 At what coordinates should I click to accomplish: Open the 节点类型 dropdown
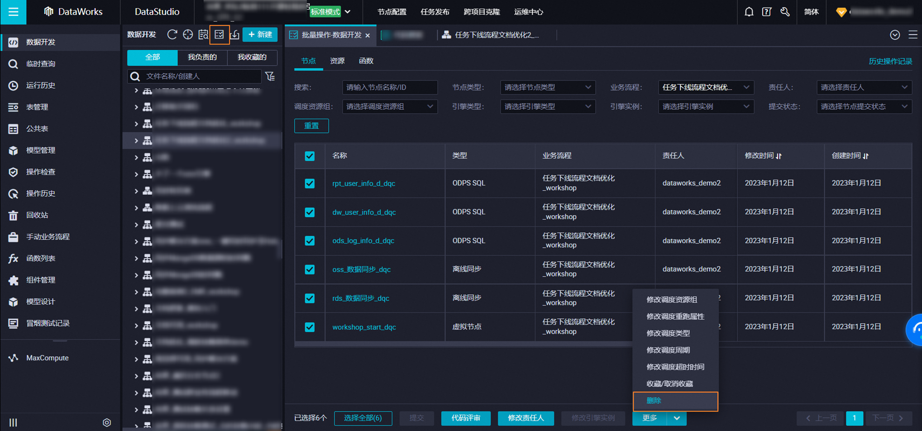point(548,87)
